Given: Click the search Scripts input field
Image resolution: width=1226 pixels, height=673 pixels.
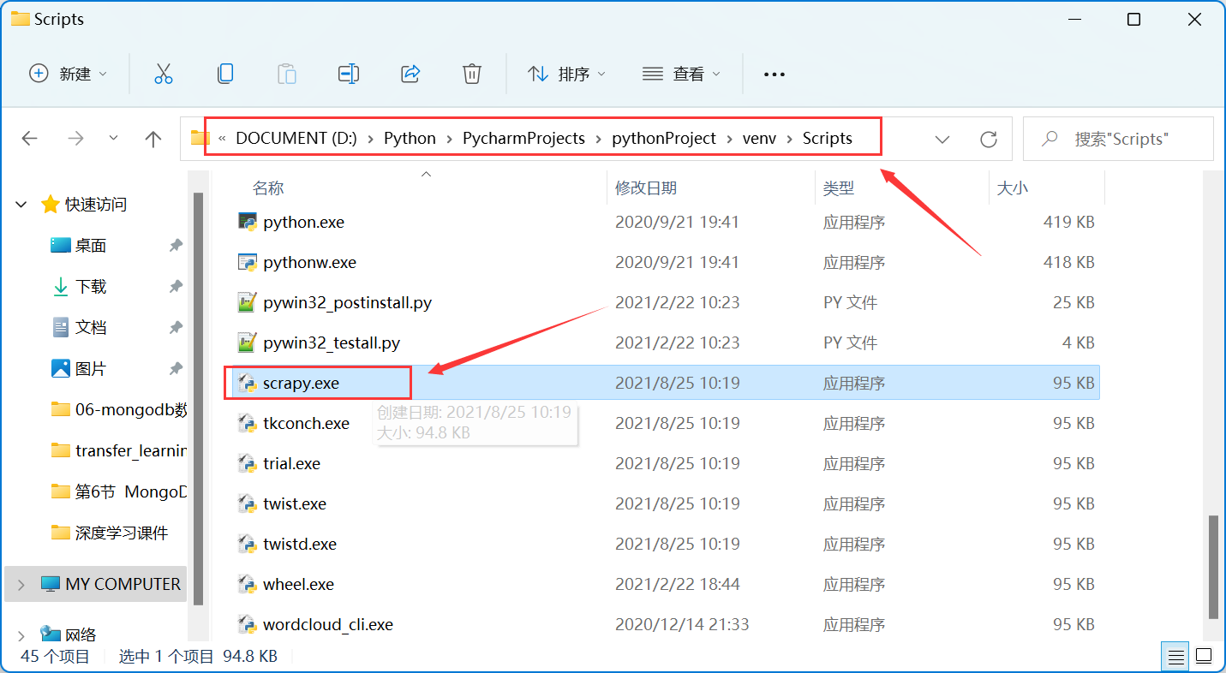Looking at the screenshot, I should 1118,139.
